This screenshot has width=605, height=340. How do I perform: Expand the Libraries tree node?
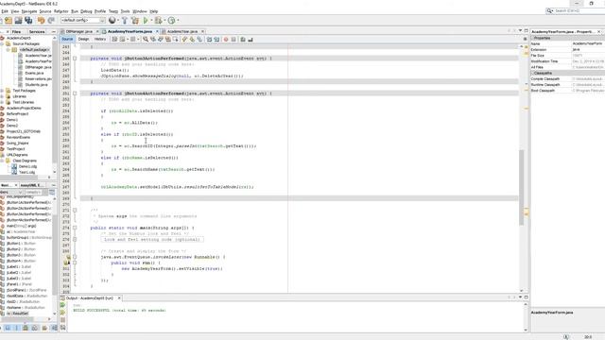tap(2, 96)
